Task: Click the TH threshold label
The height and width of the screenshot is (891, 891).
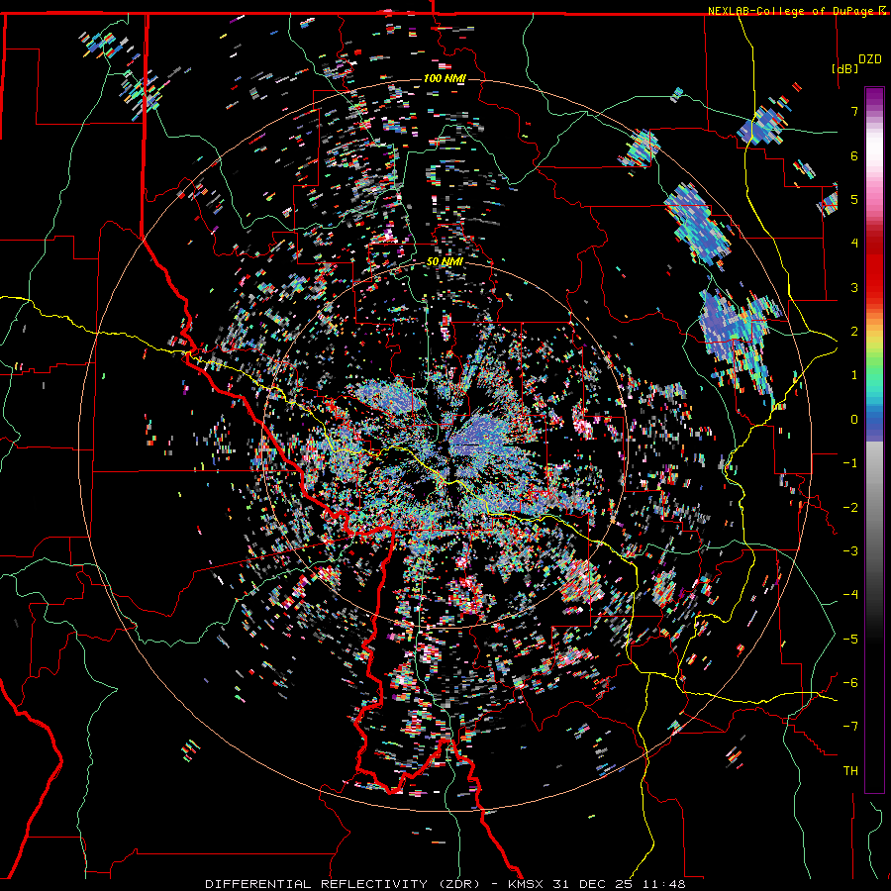Action: point(850,771)
